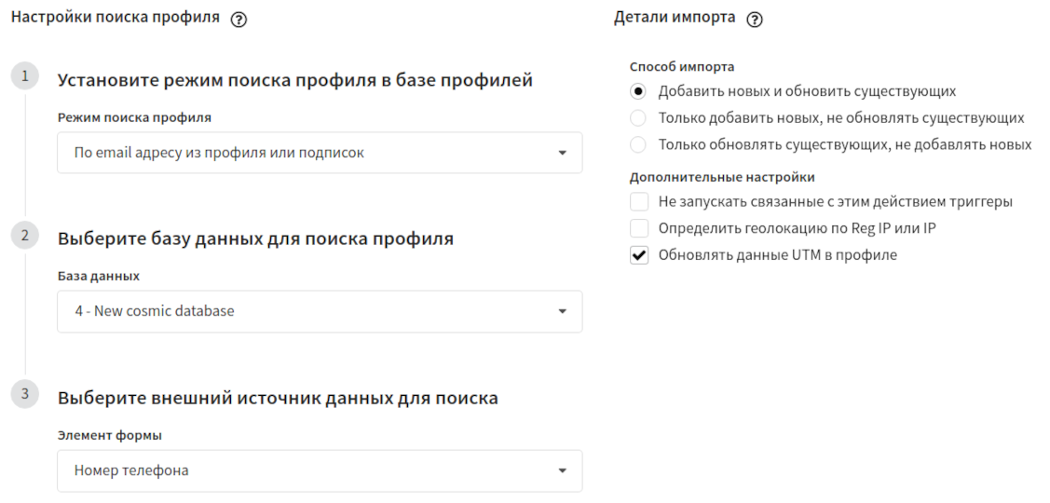The image size is (1050, 503).
Task: Choose Только добавить новых radio option
Action: click(638, 118)
